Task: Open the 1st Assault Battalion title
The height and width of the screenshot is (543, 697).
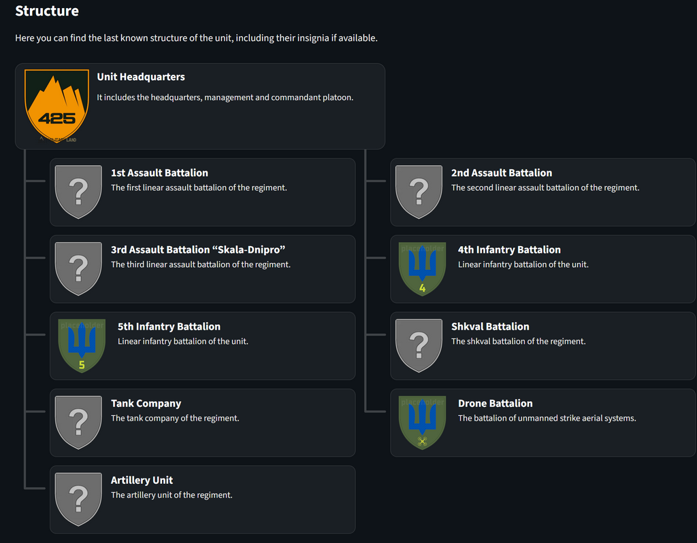Action: pos(159,173)
